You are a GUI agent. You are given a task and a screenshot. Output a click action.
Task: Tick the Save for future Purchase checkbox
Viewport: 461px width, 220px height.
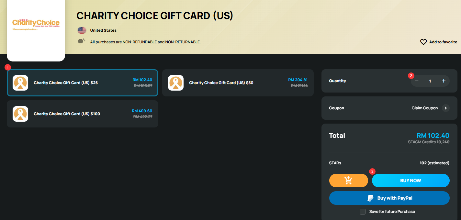[363, 212]
